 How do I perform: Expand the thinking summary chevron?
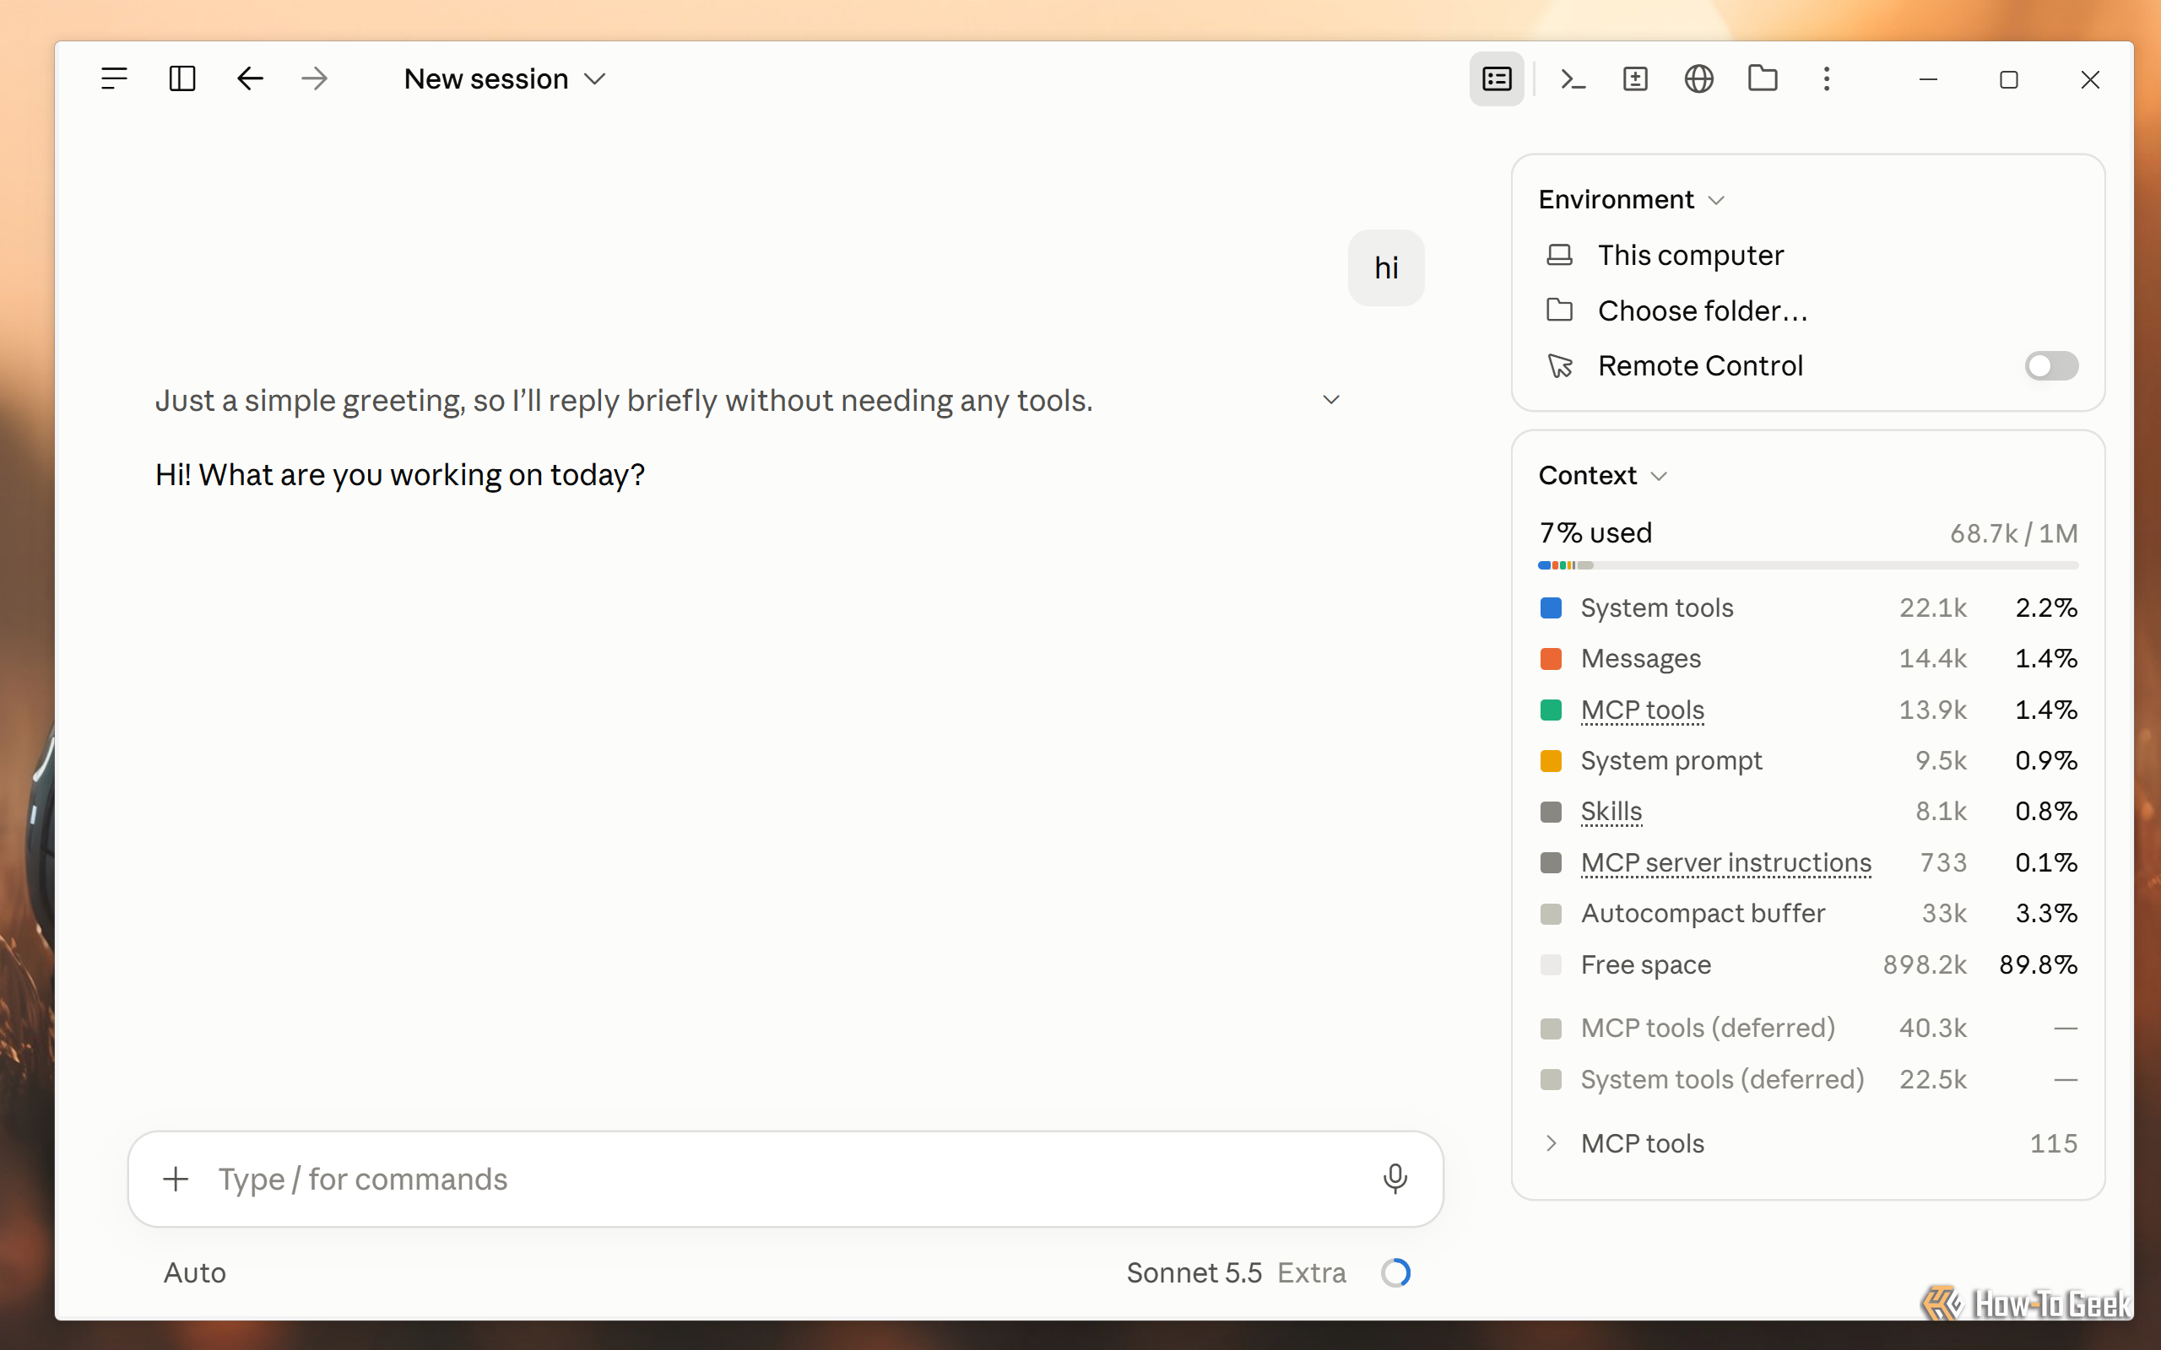pos(1330,399)
